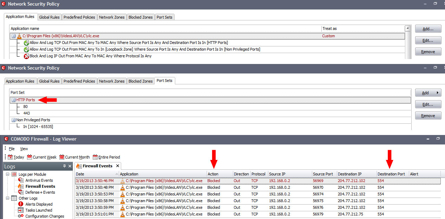This screenshot has width=445, height=219.
Task: Open Network Zones tab above the vlc.exe rules
Action: click(x=112, y=17)
